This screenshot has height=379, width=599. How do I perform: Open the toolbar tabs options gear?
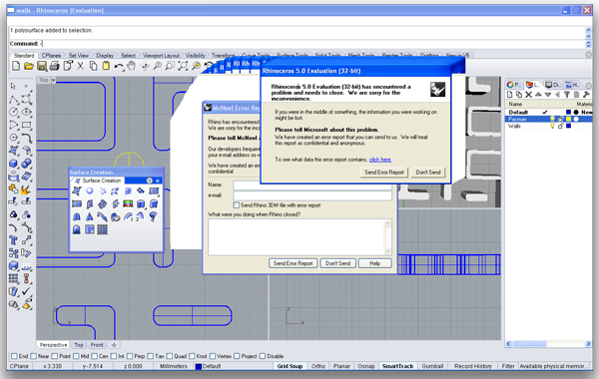[x=588, y=55]
